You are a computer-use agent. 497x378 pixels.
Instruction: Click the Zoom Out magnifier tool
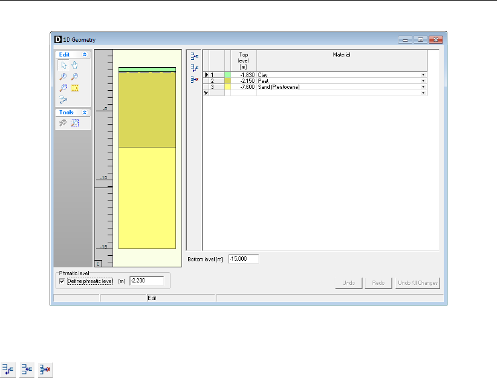pyautogui.click(x=75, y=76)
